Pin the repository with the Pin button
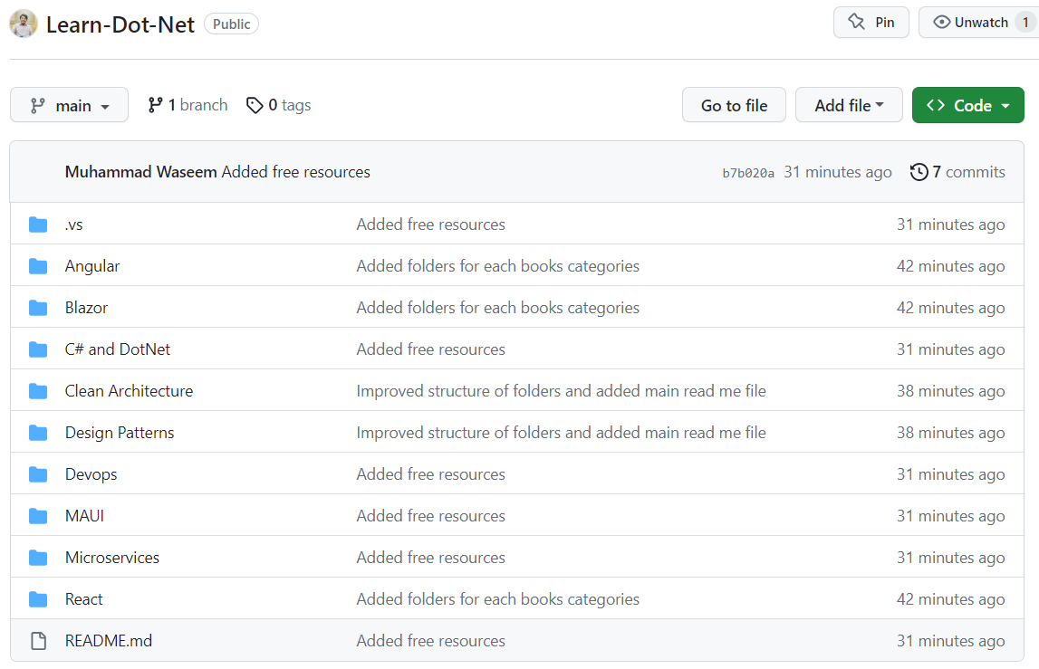 871,23
